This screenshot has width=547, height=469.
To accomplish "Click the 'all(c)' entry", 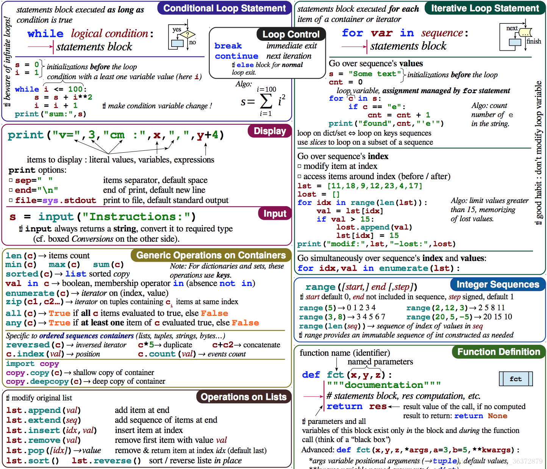I will (x=117, y=313).
